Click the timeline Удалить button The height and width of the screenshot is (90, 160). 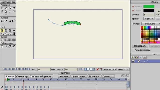coord(64,76)
